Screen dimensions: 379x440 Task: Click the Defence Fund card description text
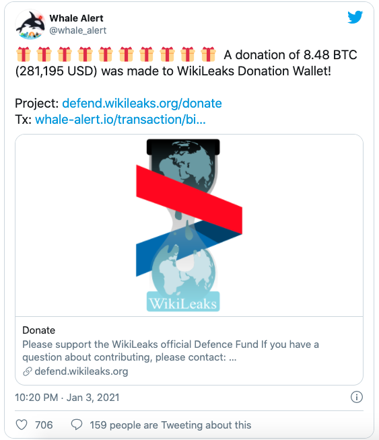[171, 351]
